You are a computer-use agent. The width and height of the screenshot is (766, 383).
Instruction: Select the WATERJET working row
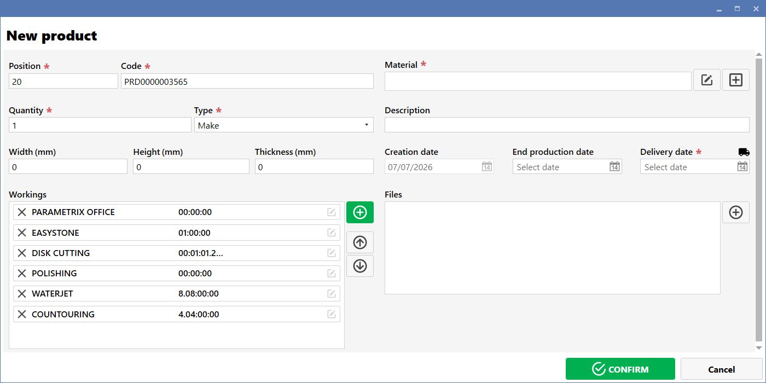point(177,294)
